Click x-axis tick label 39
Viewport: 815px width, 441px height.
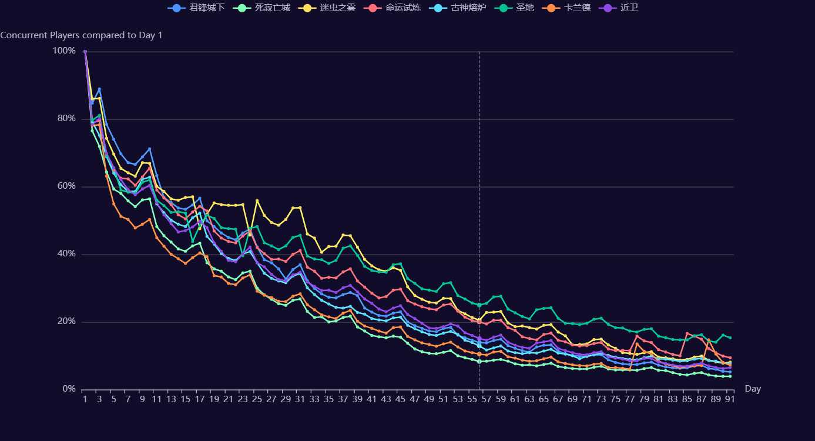(357, 400)
